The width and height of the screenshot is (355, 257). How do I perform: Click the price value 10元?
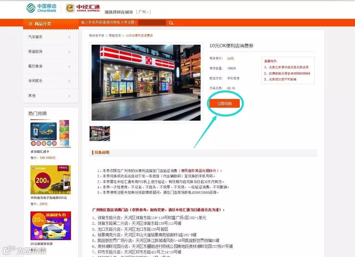[x=230, y=58]
